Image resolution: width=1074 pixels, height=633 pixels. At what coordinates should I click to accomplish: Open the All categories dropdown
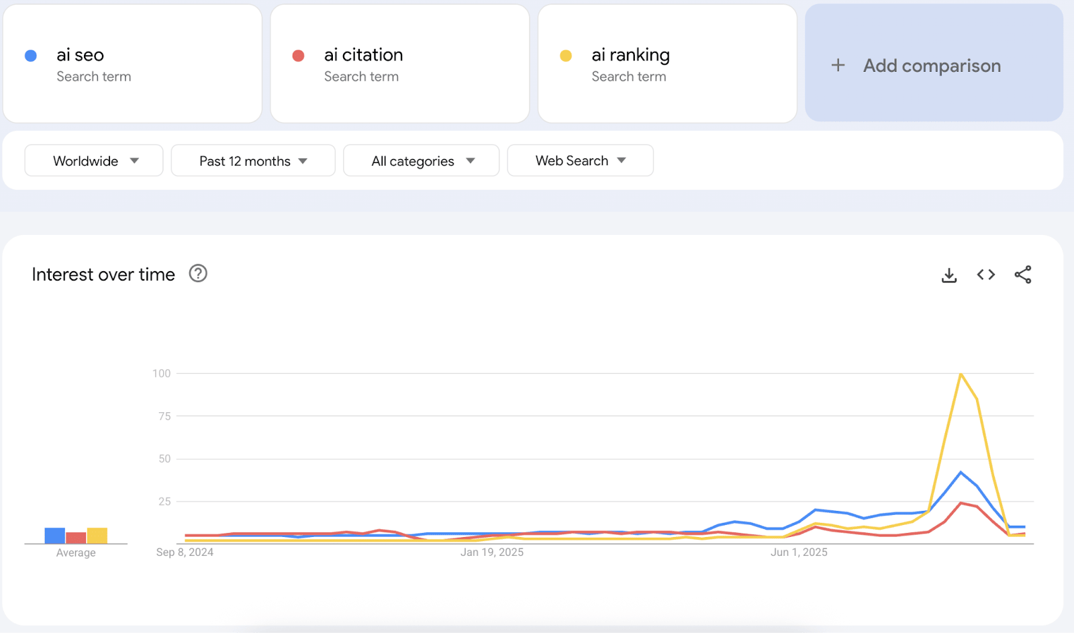point(422,161)
